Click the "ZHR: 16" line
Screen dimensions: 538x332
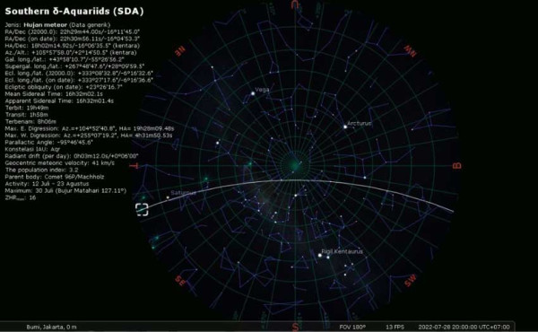pos(21,197)
